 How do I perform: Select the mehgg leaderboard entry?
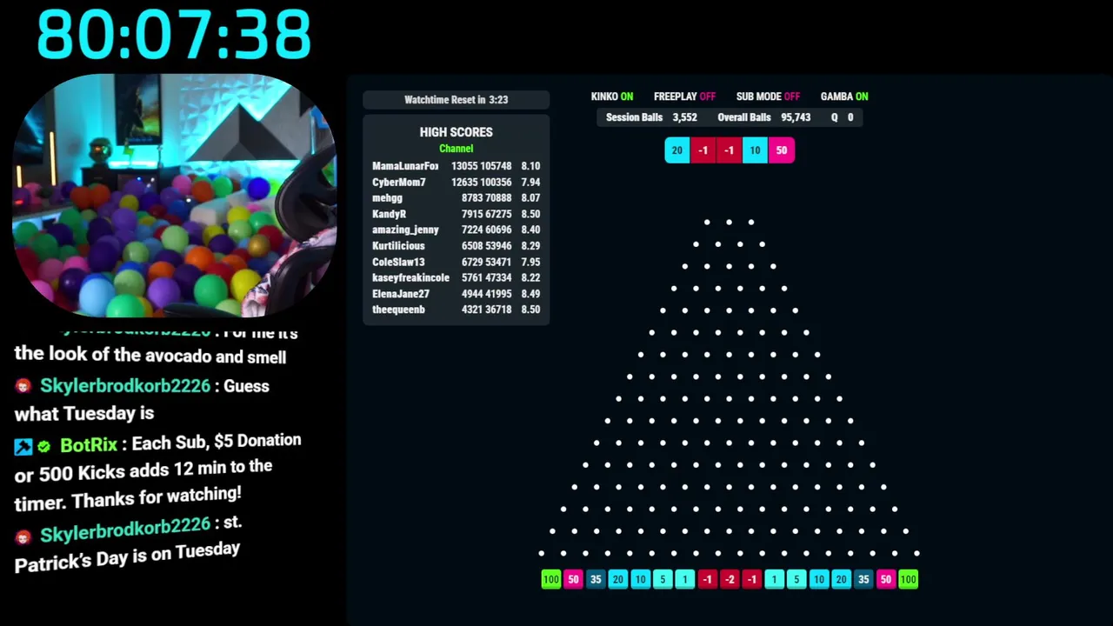click(456, 198)
